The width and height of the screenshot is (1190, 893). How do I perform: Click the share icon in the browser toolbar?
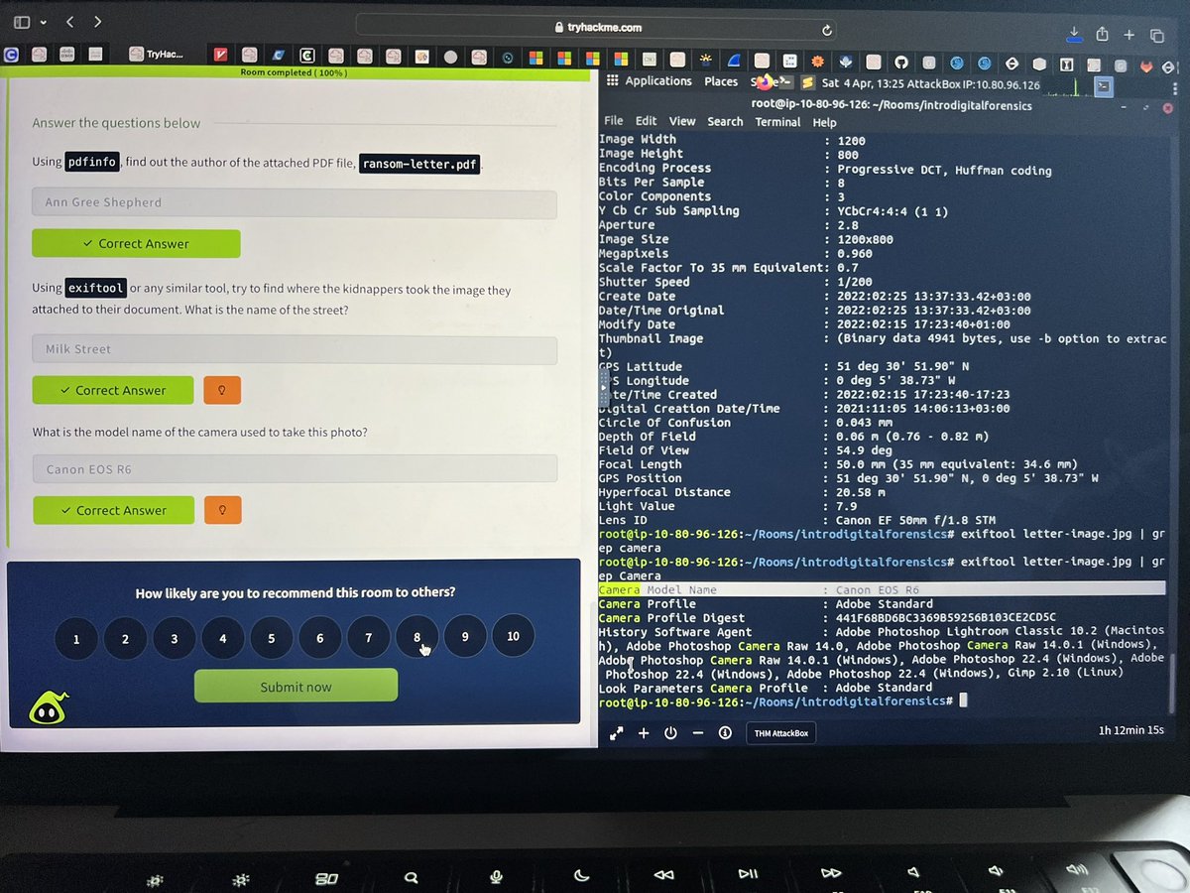pos(1102,33)
